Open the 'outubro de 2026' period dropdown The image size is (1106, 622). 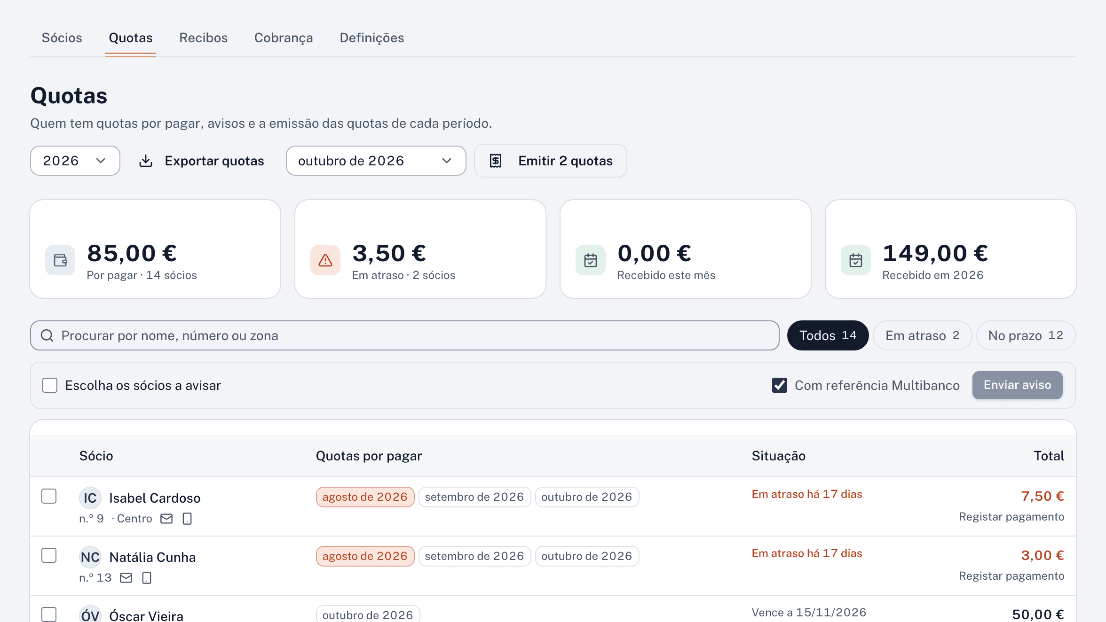376,161
